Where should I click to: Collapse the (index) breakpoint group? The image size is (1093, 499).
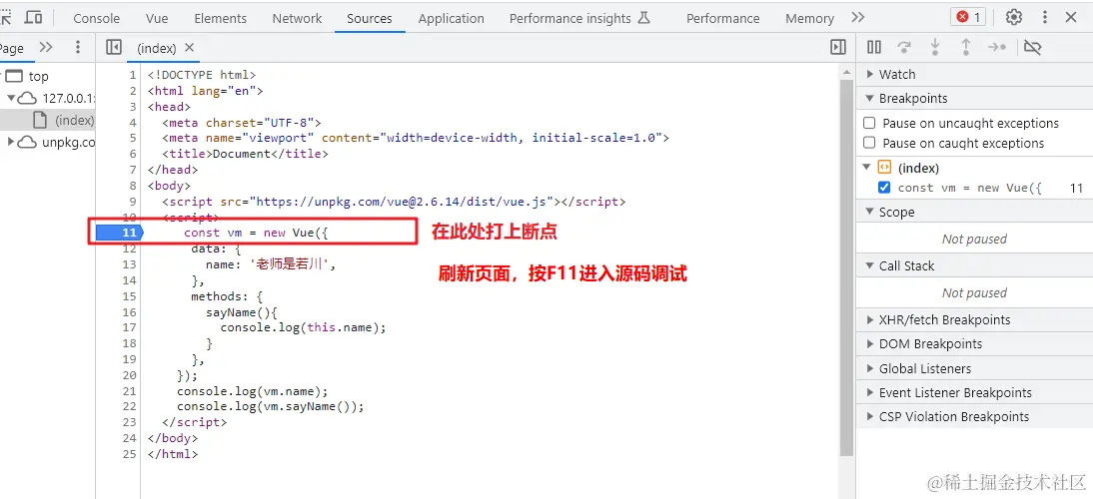(x=866, y=168)
